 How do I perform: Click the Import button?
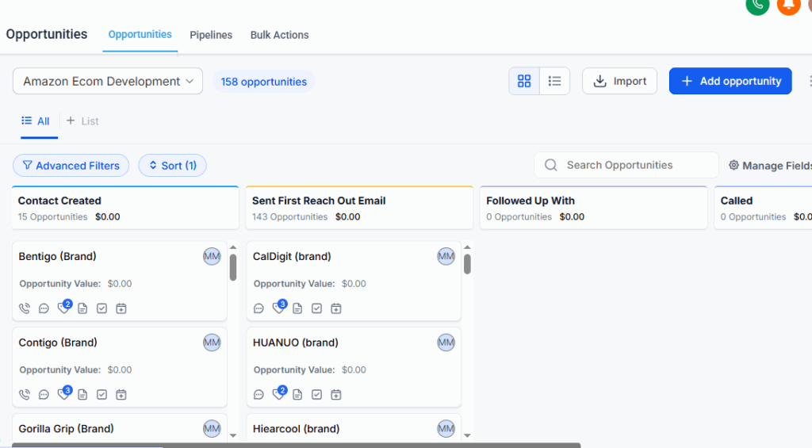coord(619,81)
